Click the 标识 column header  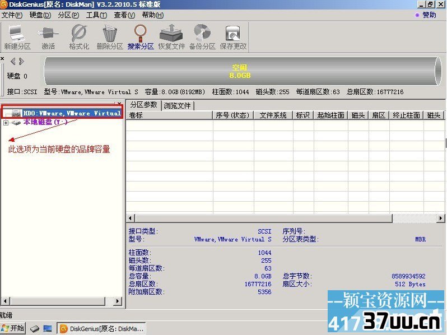[x=303, y=115]
